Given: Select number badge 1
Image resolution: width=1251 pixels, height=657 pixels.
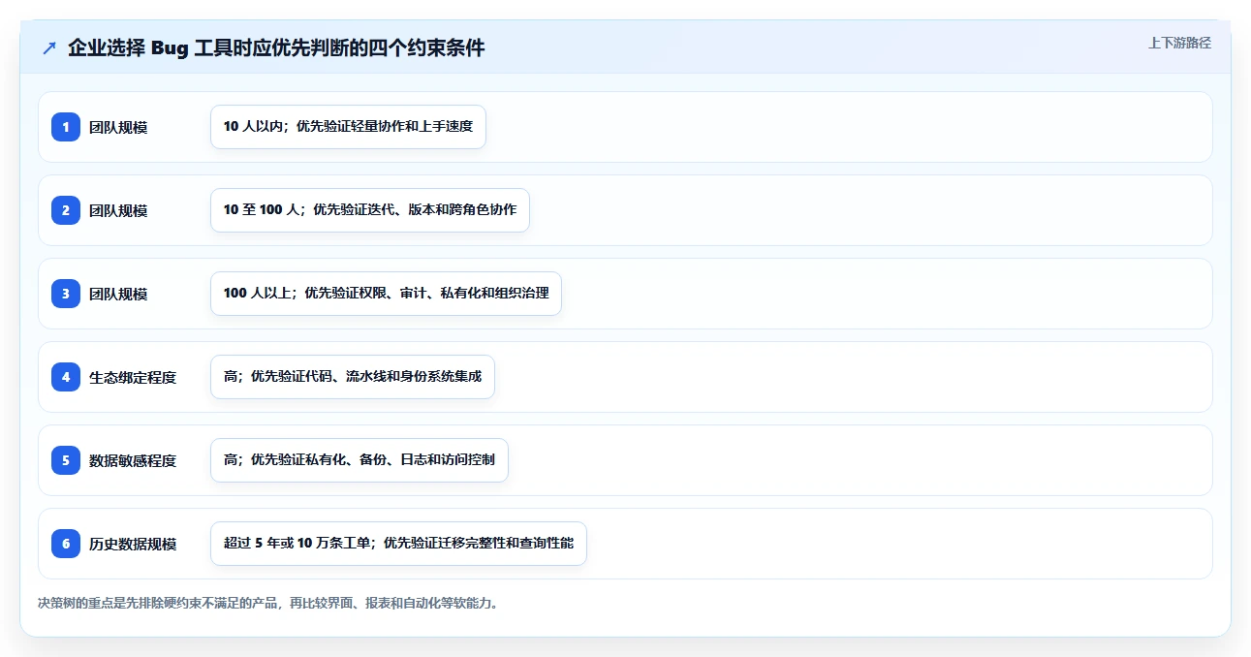Looking at the screenshot, I should click(66, 127).
